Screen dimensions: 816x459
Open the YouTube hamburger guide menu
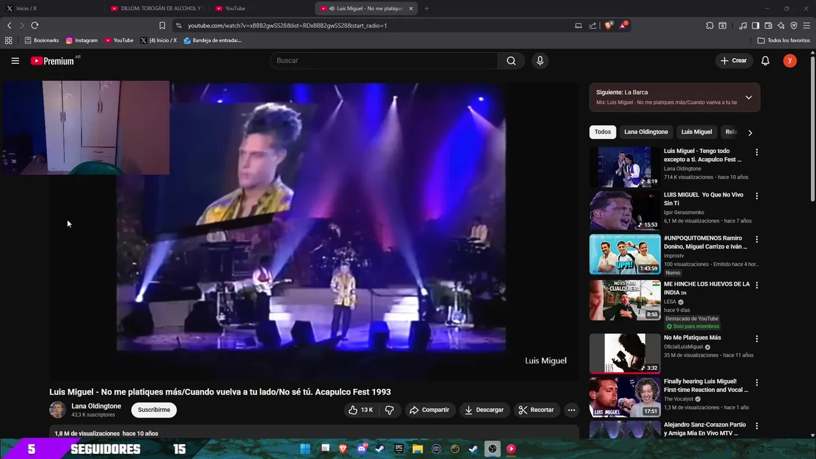point(15,61)
